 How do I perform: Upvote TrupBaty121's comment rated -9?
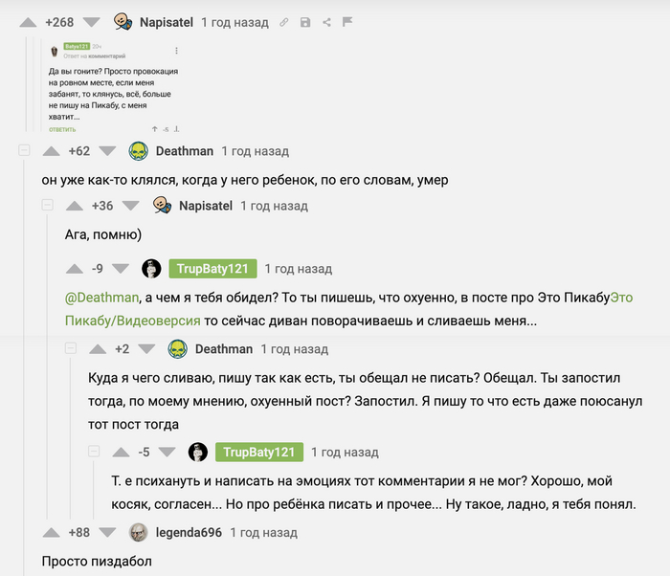pyautogui.click(x=75, y=269)
